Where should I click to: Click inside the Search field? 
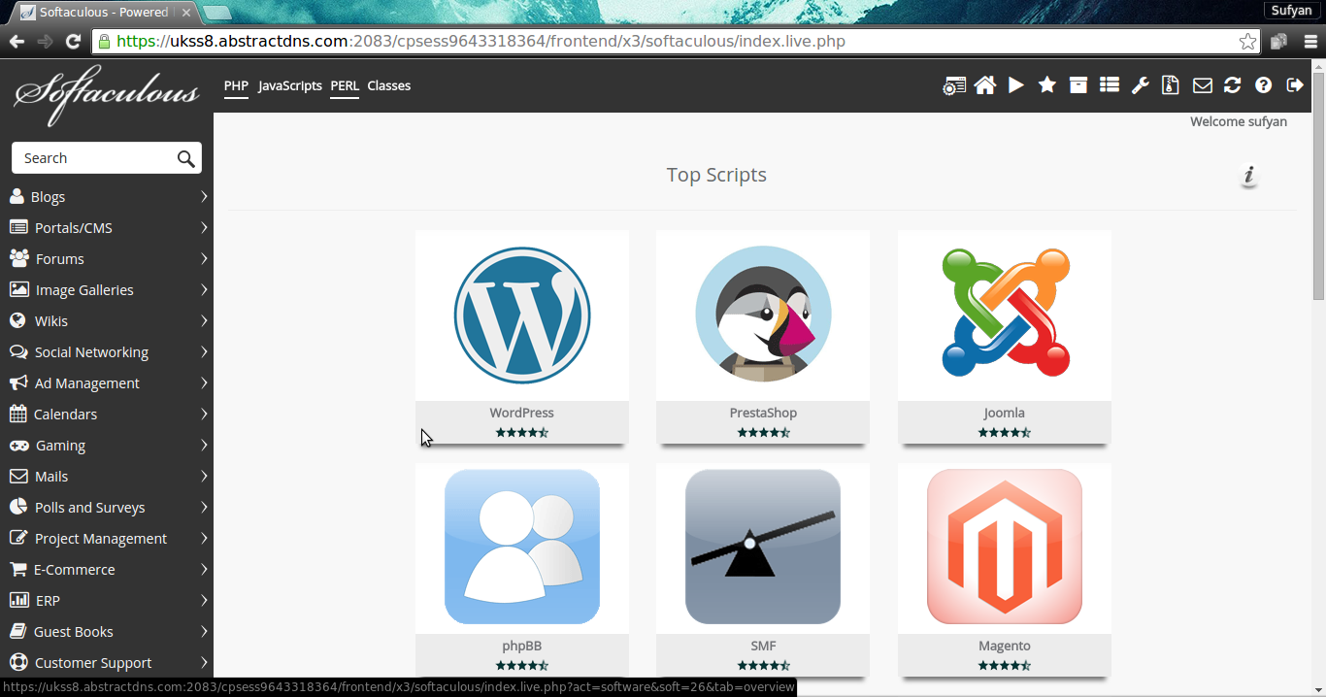(x=97, y=157)
